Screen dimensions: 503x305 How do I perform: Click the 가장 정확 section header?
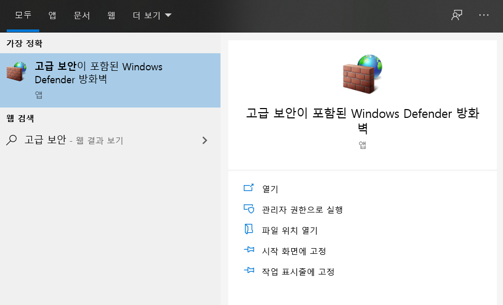click(24, 43)
